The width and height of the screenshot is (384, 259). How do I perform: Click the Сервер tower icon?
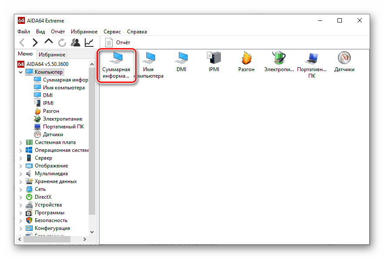click(x=29, y=158)
